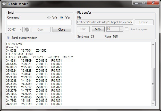
Task: Click the Print button
Action: pos(83,29)
